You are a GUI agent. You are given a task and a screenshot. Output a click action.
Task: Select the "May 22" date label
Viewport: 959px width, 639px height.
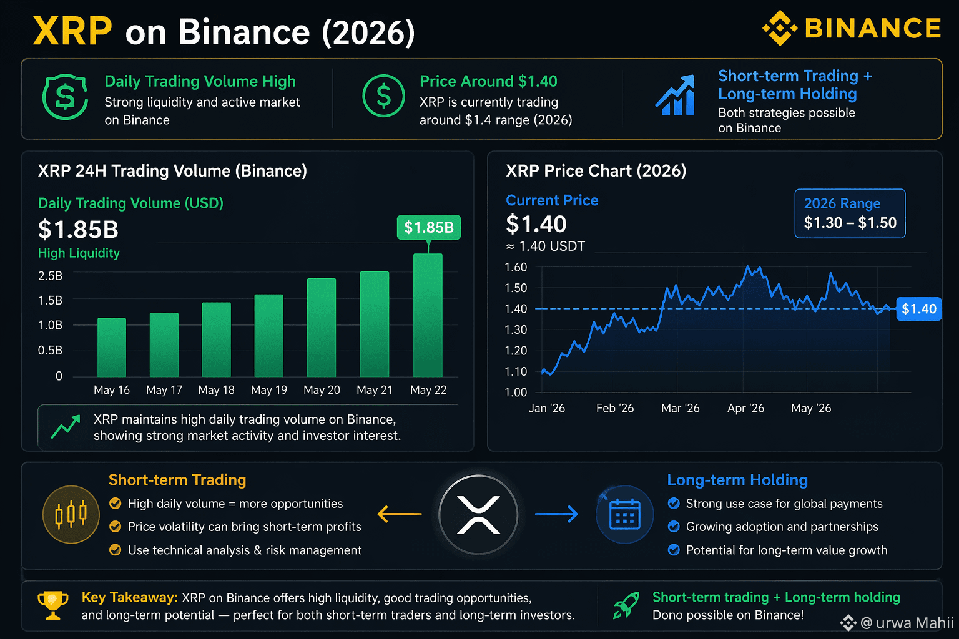tap(428, 390)
